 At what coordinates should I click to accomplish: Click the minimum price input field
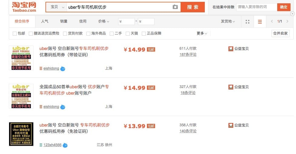pos(126,22)
